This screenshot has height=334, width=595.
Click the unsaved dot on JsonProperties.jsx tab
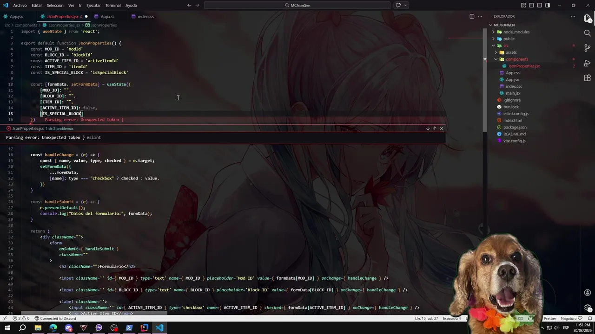coord(86,17)
